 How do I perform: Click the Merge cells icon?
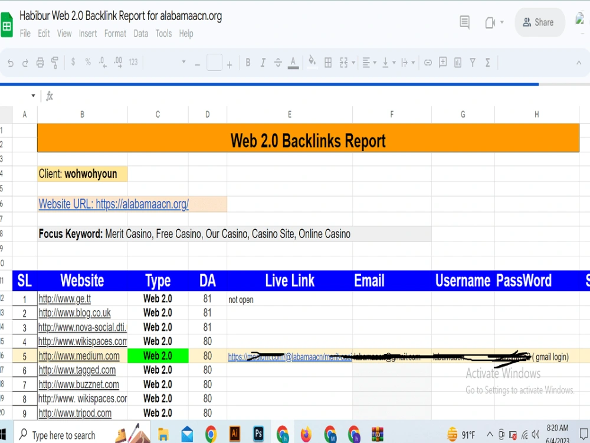coord(343,63)
